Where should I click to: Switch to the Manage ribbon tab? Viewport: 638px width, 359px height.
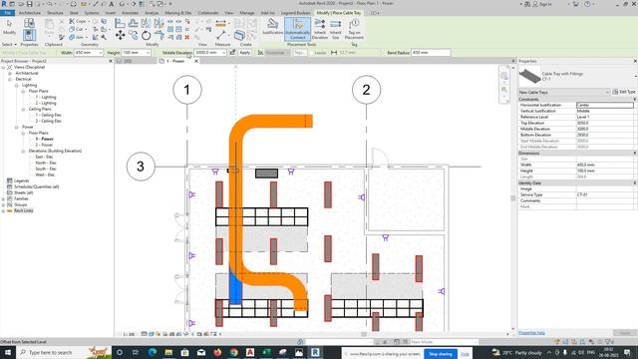click(x=246, y=13)
